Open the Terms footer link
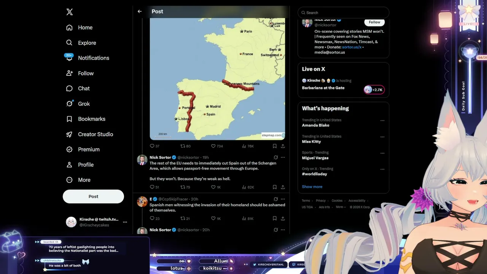This screenshot has height=274, width=487. click(306, 201)
